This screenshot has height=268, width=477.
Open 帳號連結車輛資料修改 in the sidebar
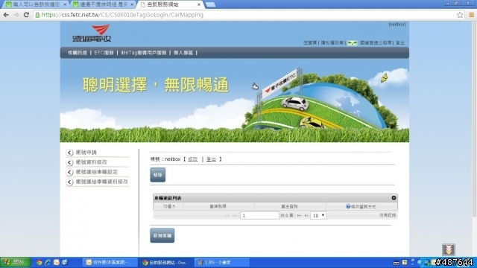101,182
